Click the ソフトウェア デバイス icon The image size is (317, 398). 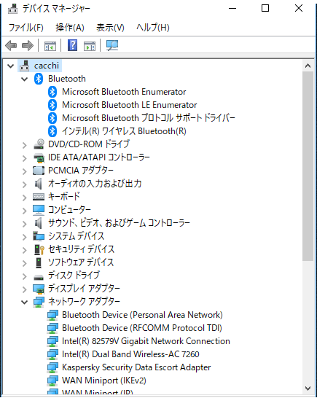(39, 262)
